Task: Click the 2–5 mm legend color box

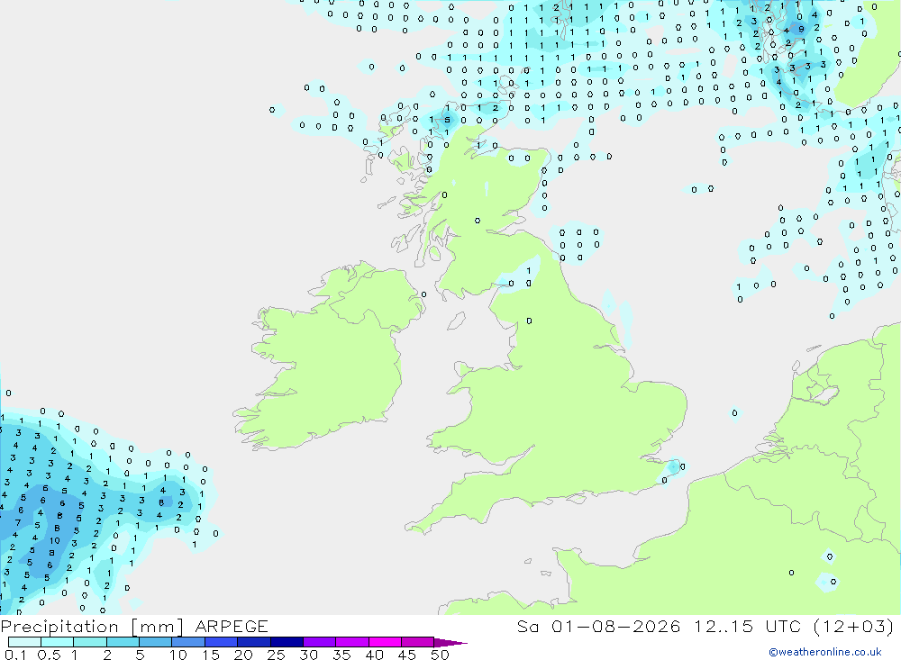Action: coord(123,642)
